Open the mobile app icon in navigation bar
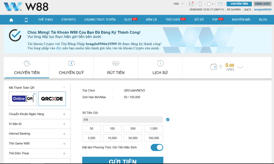Screen dimensions: 274x164 pyautogui.click(x=26, y=20)
